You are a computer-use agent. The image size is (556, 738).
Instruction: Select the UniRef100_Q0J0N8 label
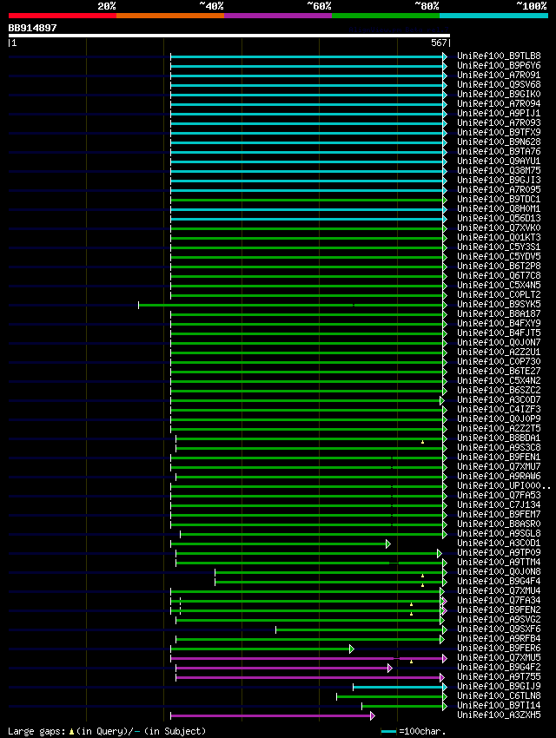click(x=499, y=572)
